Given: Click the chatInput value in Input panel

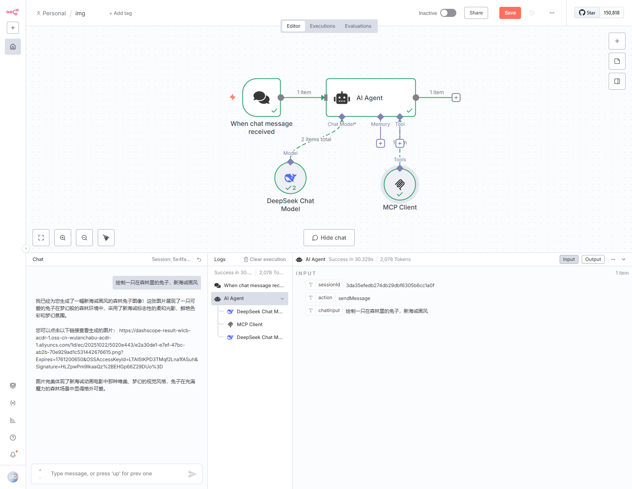Looking at the screenshot, I should [x=387, y=311].
